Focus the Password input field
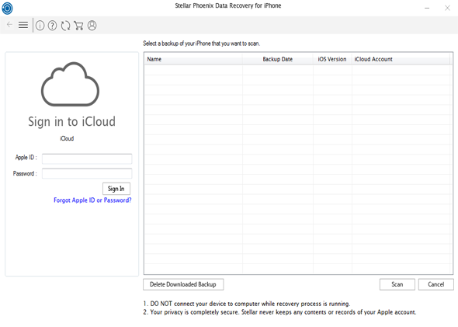The width and height of the screenshot is (458, 327). coord(87,173)
